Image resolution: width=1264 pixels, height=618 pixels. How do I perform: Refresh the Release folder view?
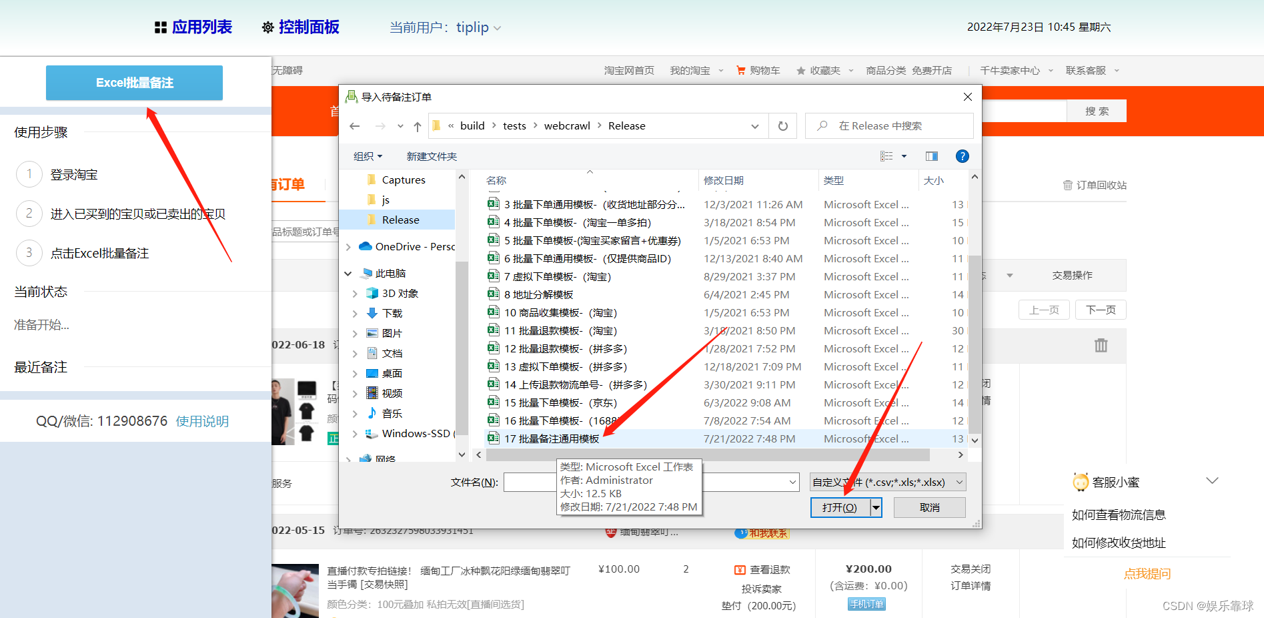[783, 126]
